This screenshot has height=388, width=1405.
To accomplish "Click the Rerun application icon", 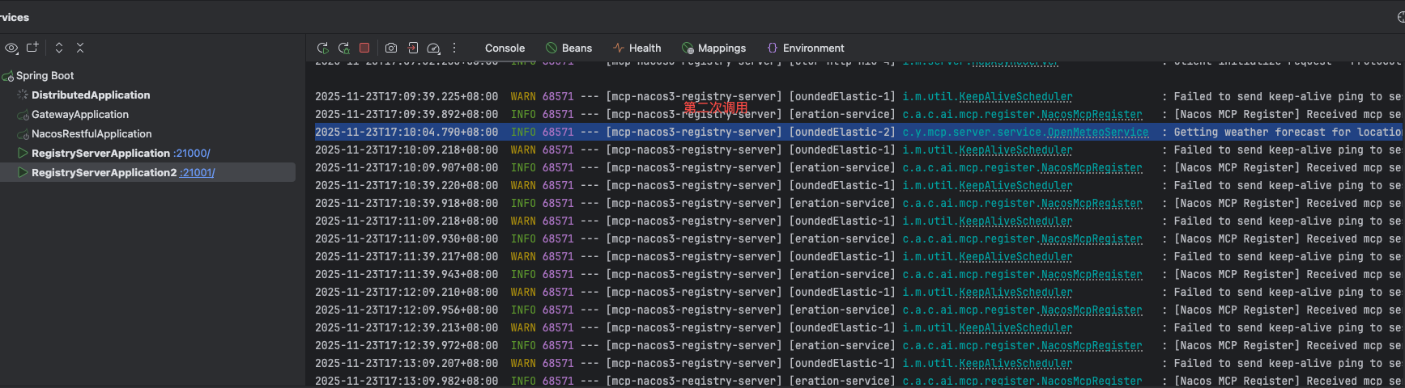I will [x=322, y=48].
